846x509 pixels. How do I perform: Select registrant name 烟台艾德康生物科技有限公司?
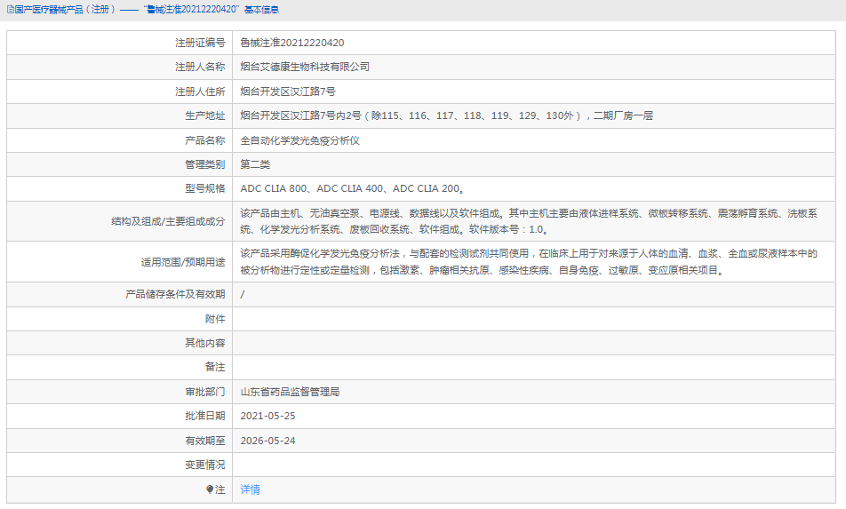pos(305,67)
